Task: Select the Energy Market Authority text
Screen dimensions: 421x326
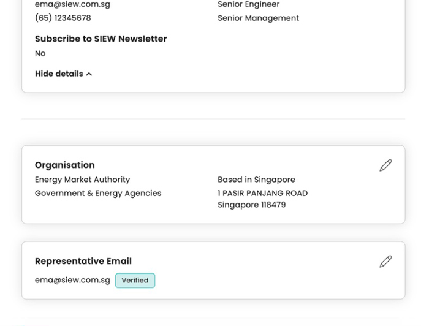Action: pos(83,180)
